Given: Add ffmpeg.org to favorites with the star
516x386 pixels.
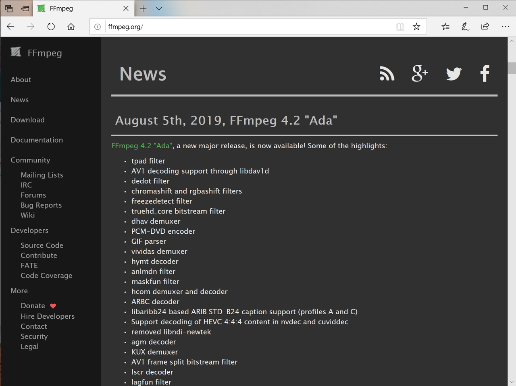Looking at the screenshot, I should click(x=416, y=27).
